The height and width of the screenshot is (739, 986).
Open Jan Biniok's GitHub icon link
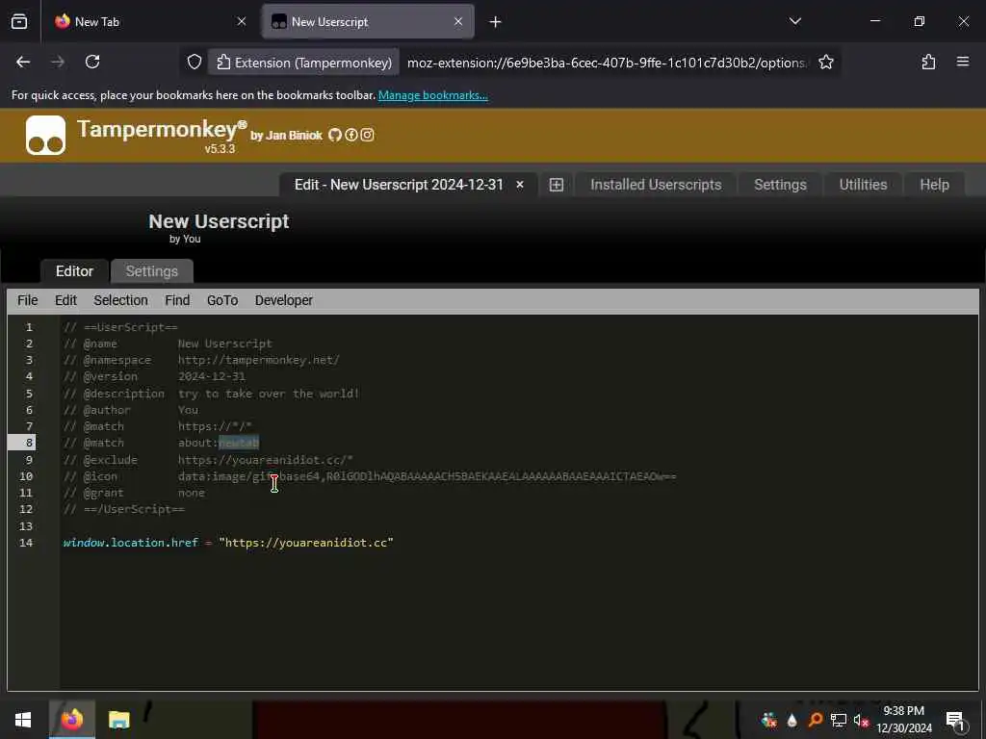pos(334,135)
